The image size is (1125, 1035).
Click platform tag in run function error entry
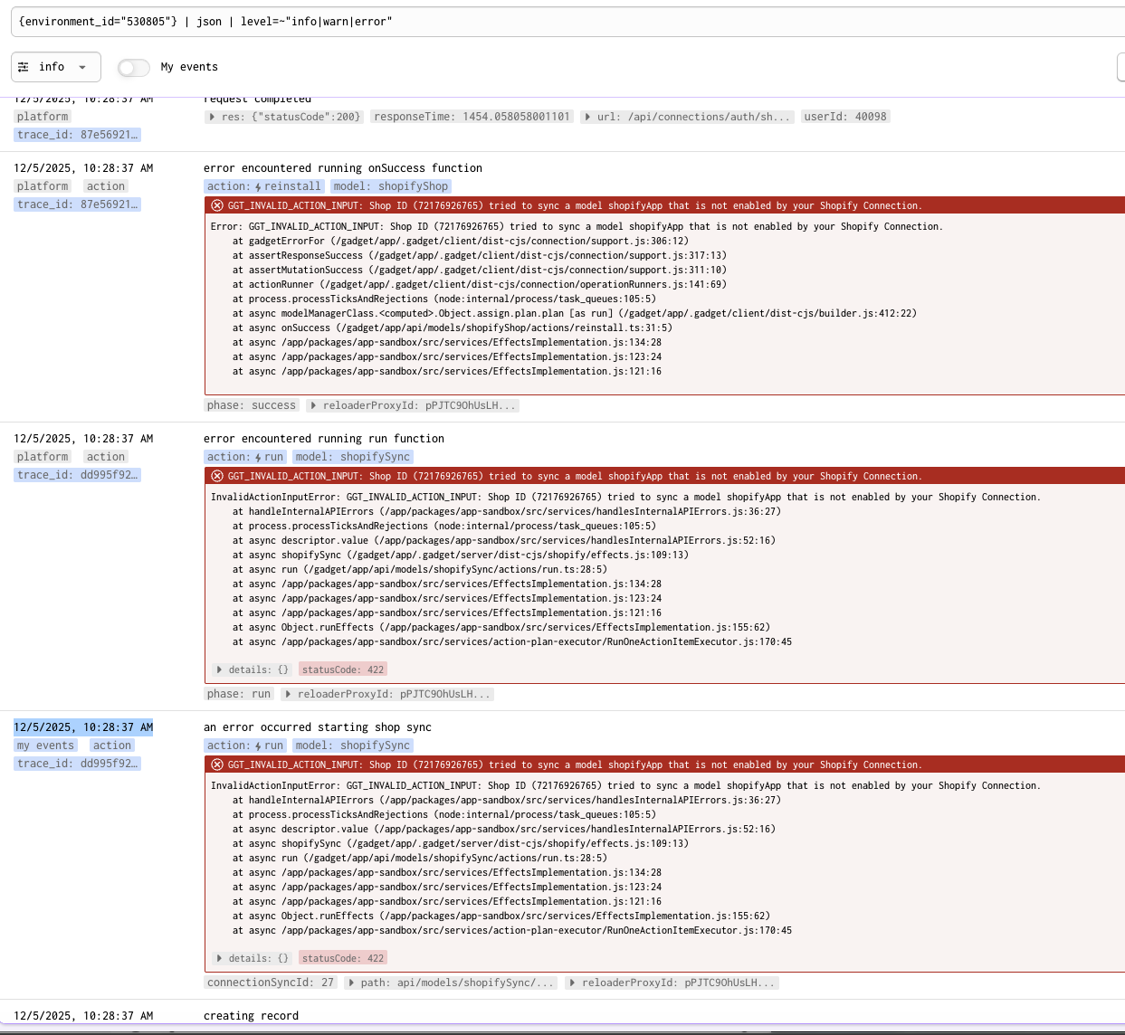click(43, 457)
